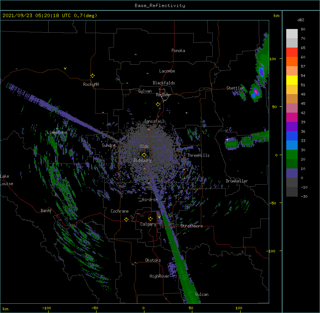
Task: Click the ThreeHills label
Action: [x=198, y=155]
